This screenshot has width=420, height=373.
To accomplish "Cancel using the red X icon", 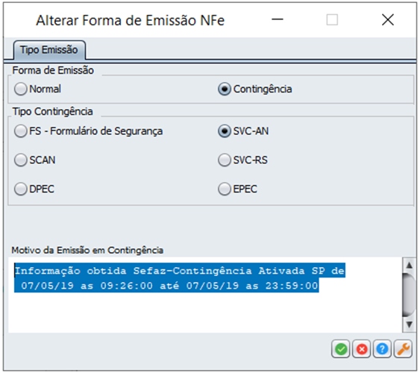I will 361,349.
